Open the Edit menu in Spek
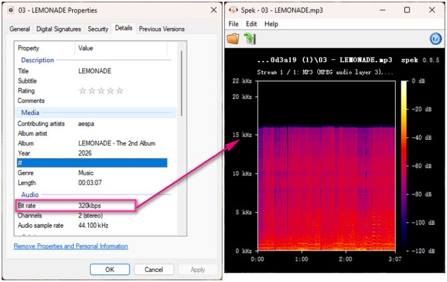Screen dimensions: 447x282 (x=251, y=24)
